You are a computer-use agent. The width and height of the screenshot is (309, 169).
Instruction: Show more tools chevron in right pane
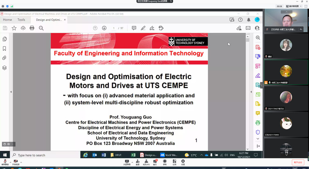tap(258, 139)
